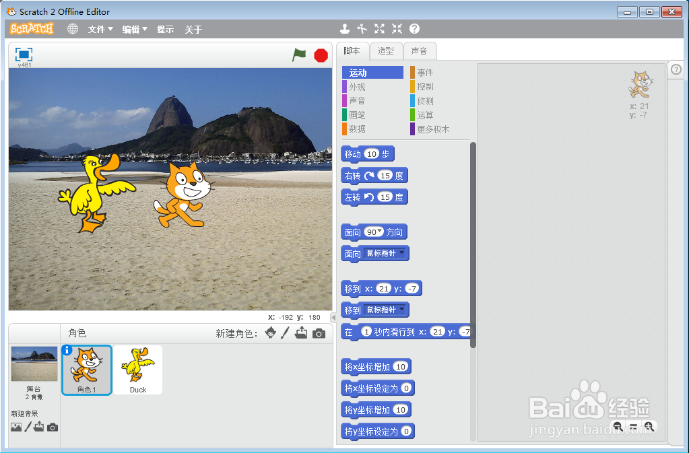Zoom out the scripts area
689x453 pixels.
point(618,426)
